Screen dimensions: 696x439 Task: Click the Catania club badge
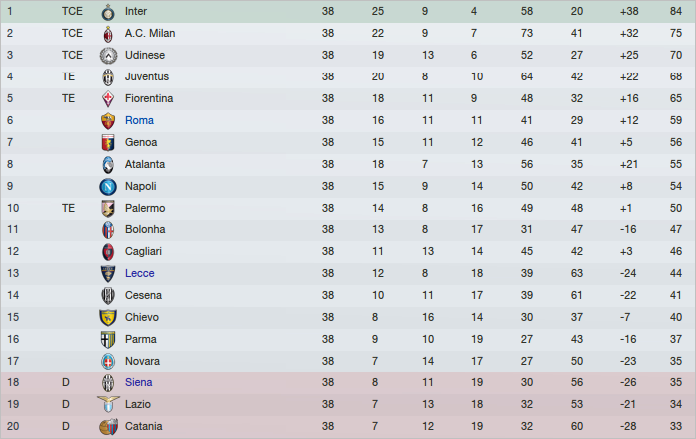pyautogui.click(x=108, y=426)
